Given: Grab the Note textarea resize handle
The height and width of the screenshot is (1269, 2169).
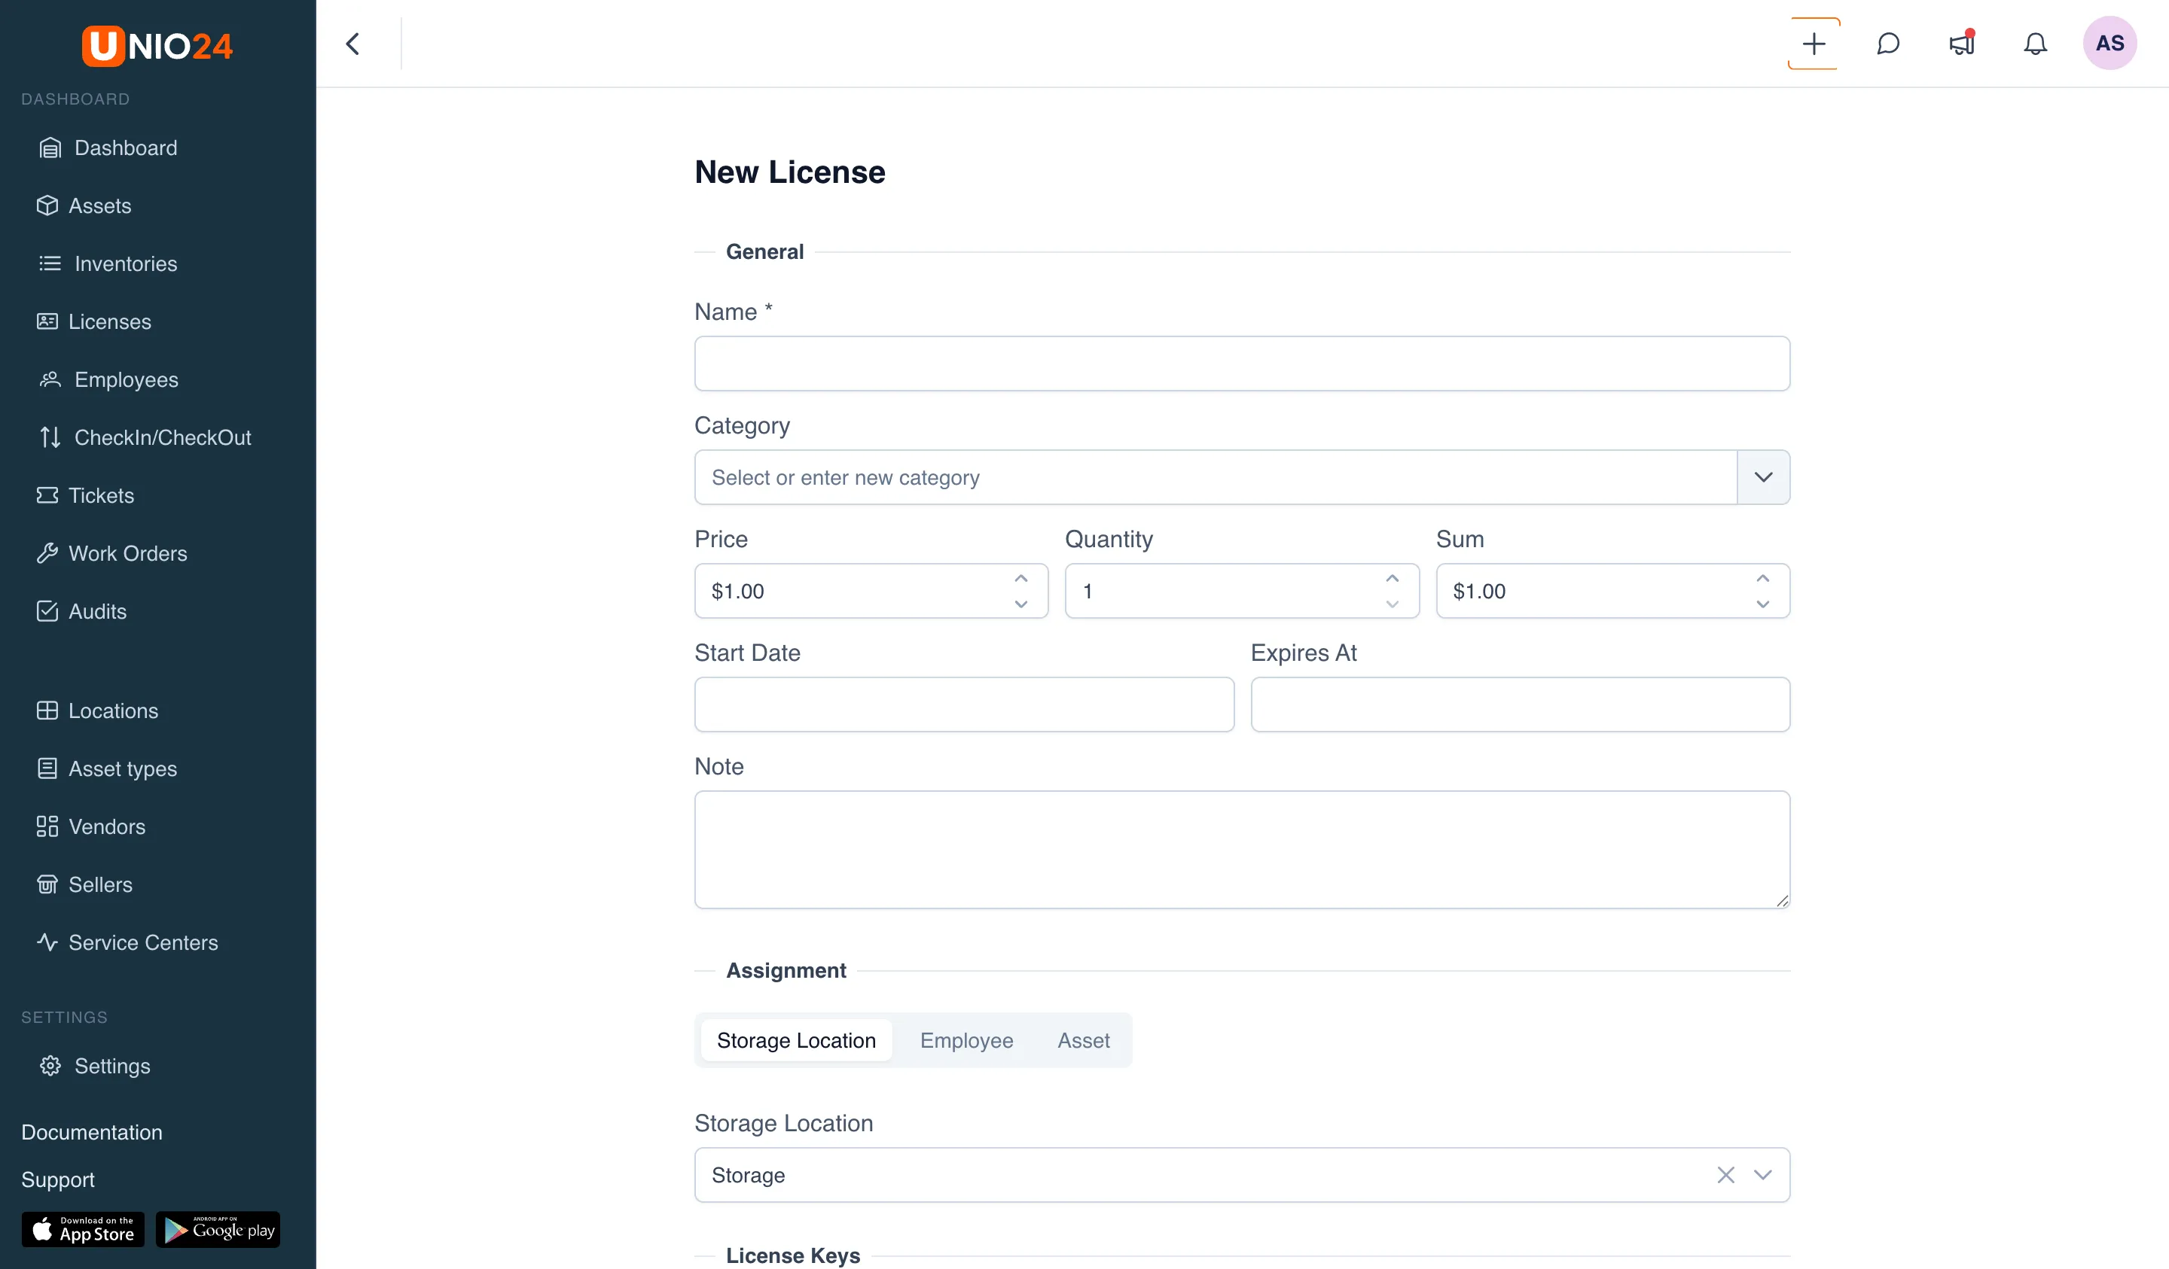Looking at the screenshot, I should point(1782,900).
